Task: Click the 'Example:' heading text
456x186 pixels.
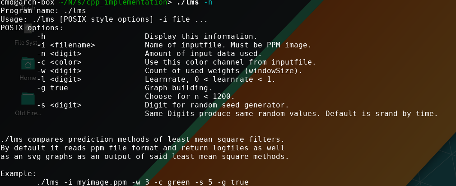Action: [19, 174]
